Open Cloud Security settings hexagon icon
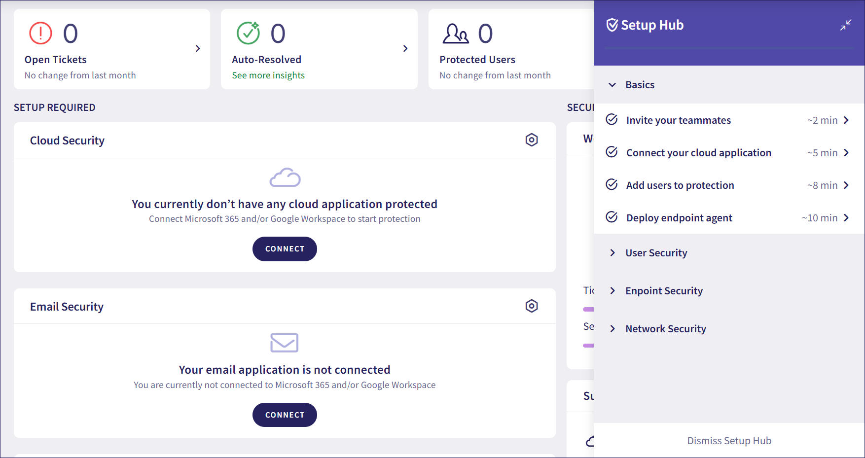Viewport: 865px width, 458px height. pos(531,140)
